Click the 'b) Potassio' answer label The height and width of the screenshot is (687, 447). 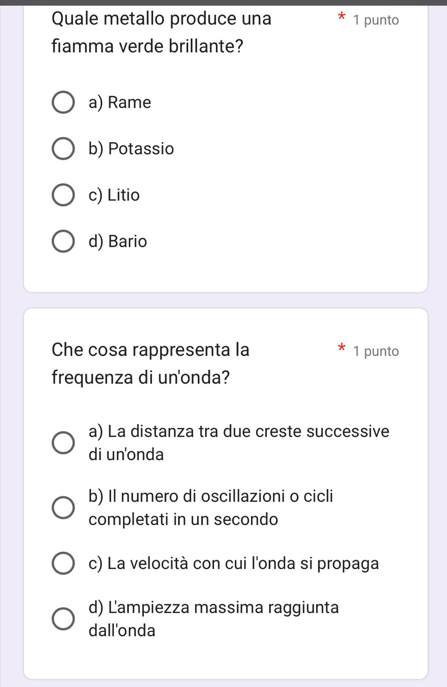[x=131, y=149]
